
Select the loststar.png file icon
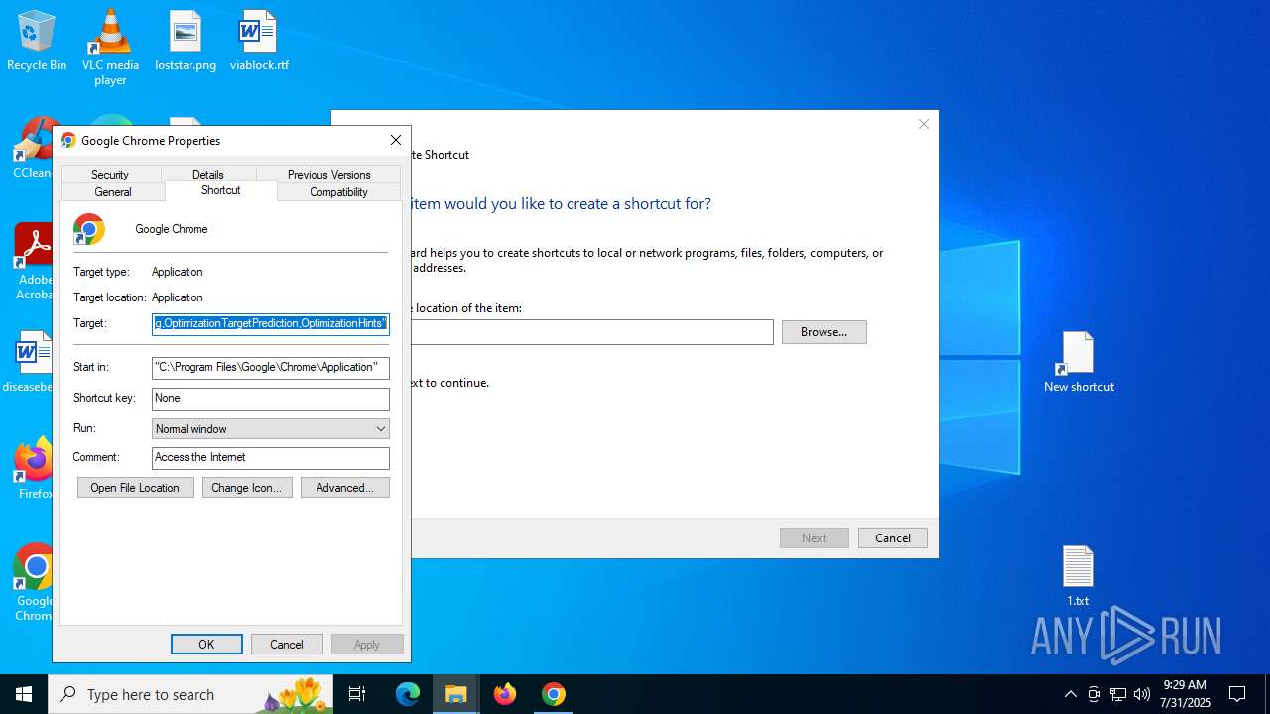tap(186, 41)
